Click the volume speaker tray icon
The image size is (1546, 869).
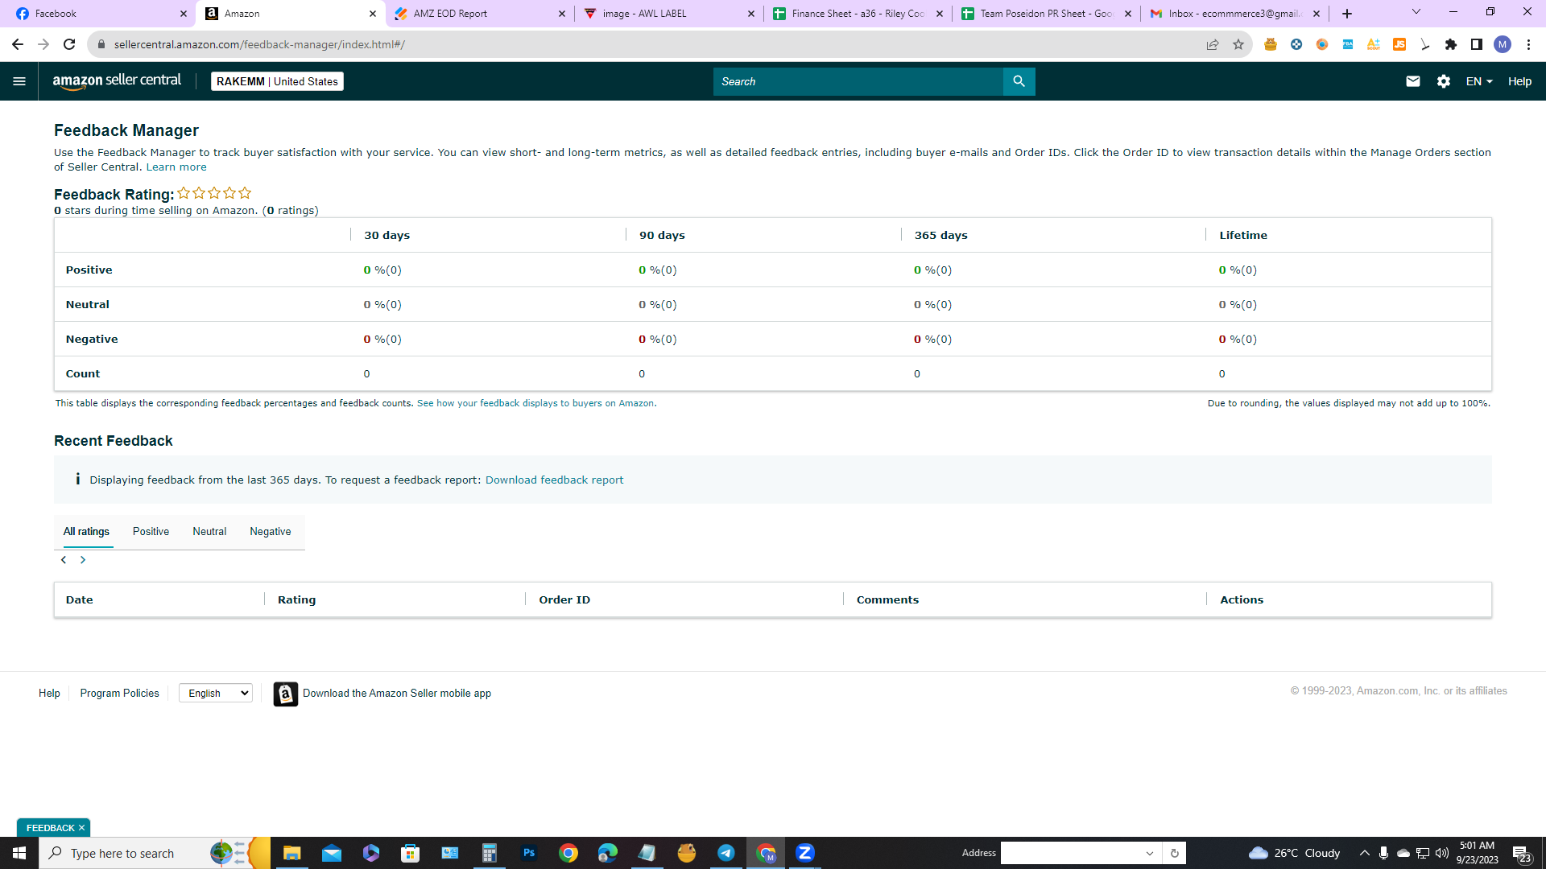(1442, 853)
